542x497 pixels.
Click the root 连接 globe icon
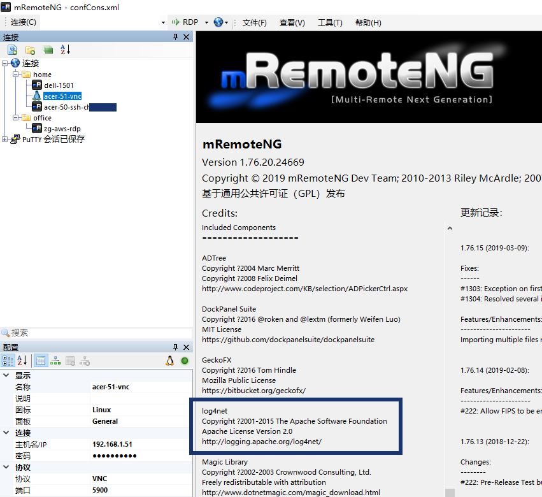(15, 63)
